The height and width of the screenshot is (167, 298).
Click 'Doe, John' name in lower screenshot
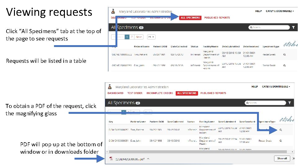136,141
